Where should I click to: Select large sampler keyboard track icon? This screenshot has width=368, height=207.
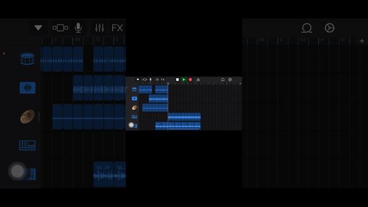coord(32,174)
